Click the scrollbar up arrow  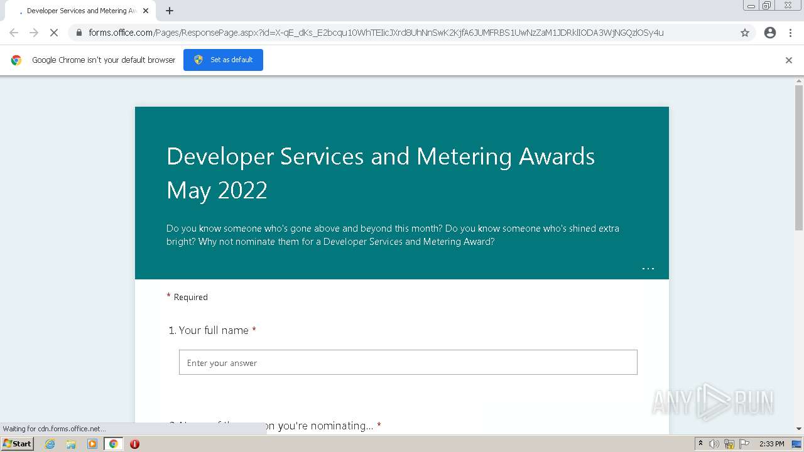pos(799,80)
